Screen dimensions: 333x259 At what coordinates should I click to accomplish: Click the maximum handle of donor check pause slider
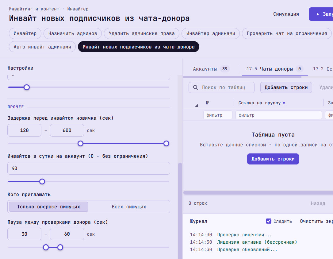(60, 247)
